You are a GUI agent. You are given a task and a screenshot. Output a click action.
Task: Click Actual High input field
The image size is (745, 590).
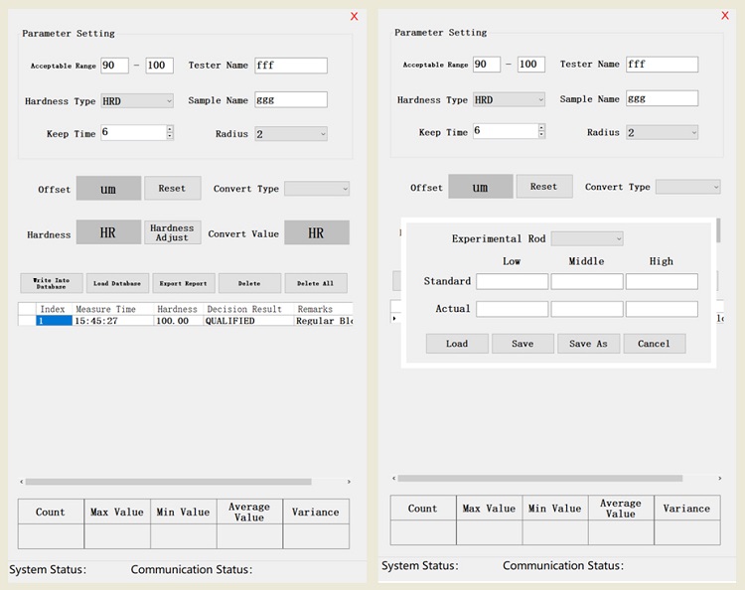point(662,309)
